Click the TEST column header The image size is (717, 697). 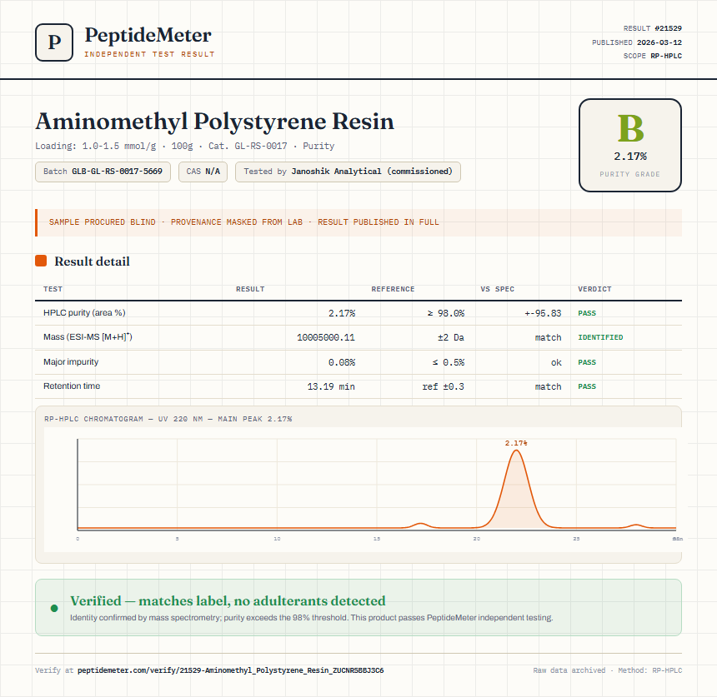pyautogui.click(x=53, y=289)
